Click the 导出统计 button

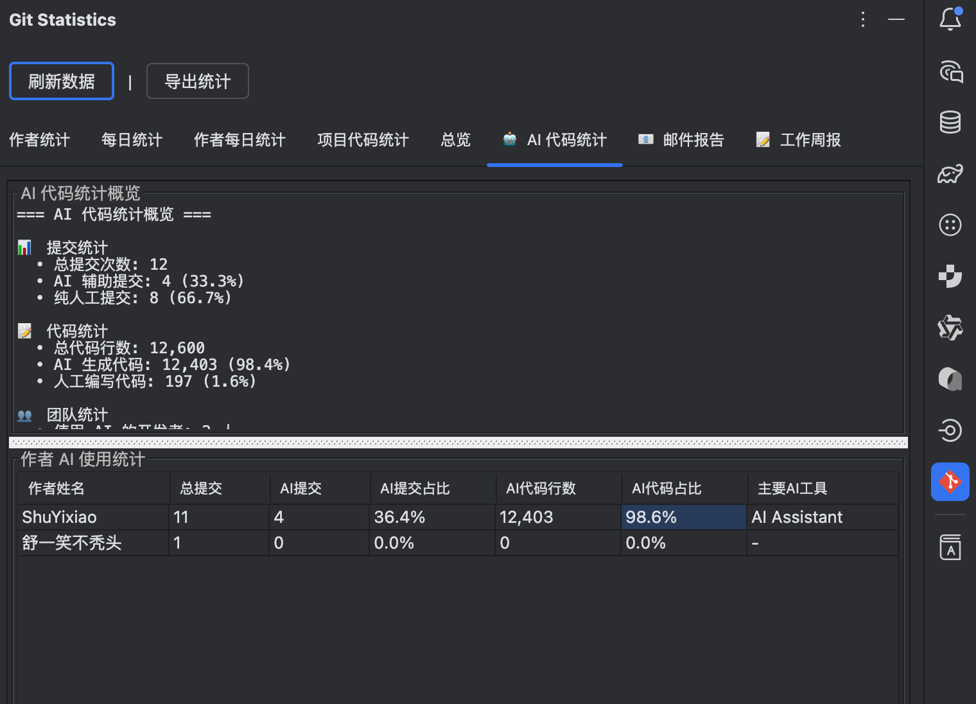pyautogui.click(x=197, y=81)
